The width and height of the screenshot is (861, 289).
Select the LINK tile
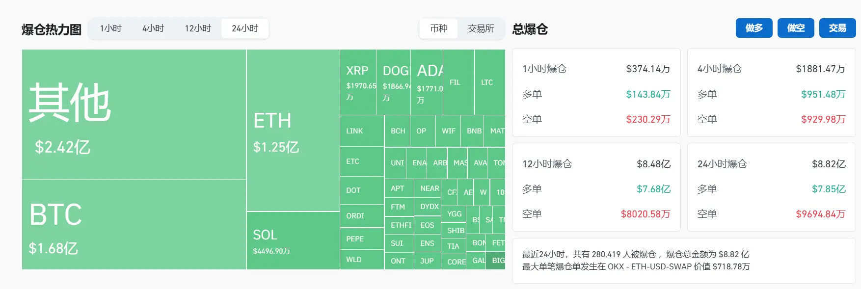pyautogui.click(x=362, y=131)
